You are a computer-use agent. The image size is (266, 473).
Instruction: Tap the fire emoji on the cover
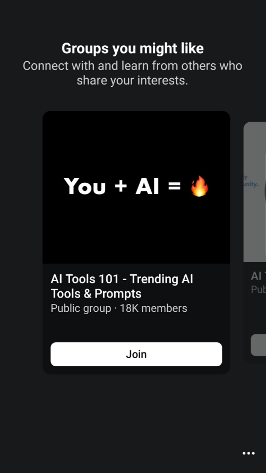coord(200,186)
